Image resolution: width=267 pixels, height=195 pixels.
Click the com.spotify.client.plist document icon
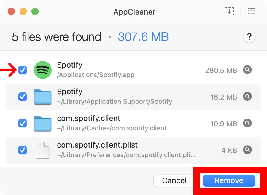click(43, 150)
